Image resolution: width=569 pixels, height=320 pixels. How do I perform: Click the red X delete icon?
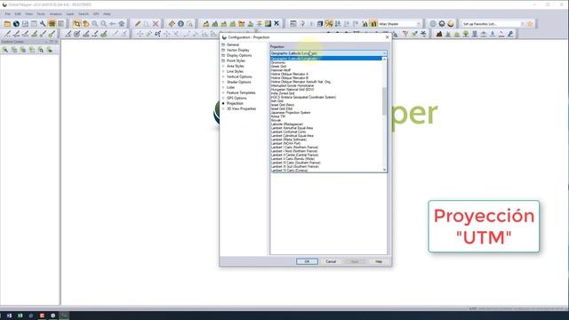click(156, 24)
